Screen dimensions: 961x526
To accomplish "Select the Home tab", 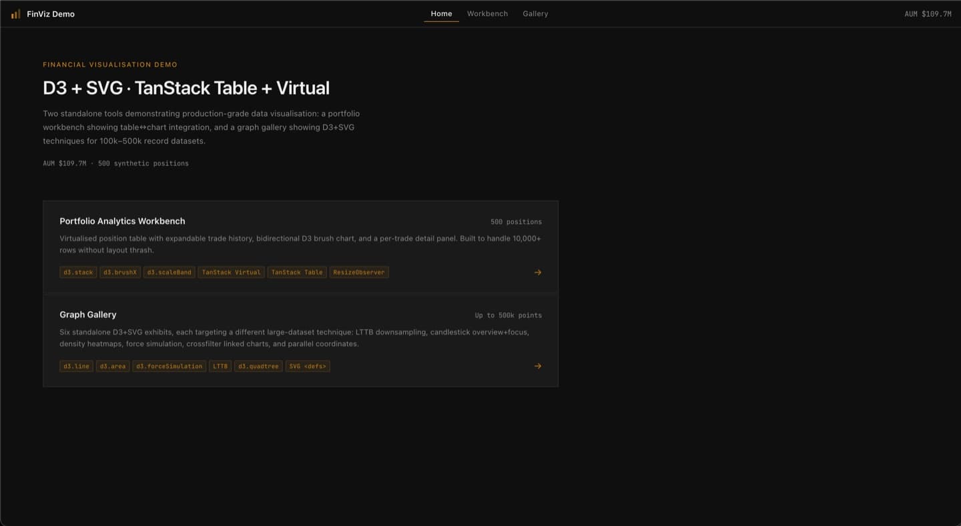I will [x=441, y=14].
